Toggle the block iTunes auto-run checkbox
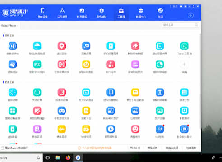 point(2,148)
